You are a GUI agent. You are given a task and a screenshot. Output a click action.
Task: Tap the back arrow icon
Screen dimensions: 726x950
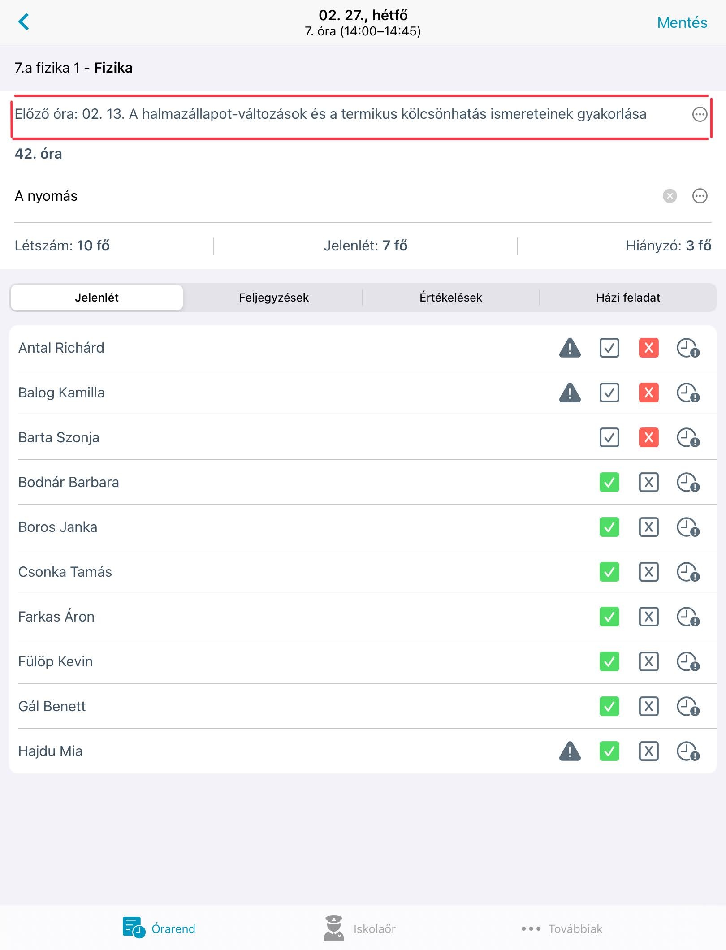(x=23, y=22)
